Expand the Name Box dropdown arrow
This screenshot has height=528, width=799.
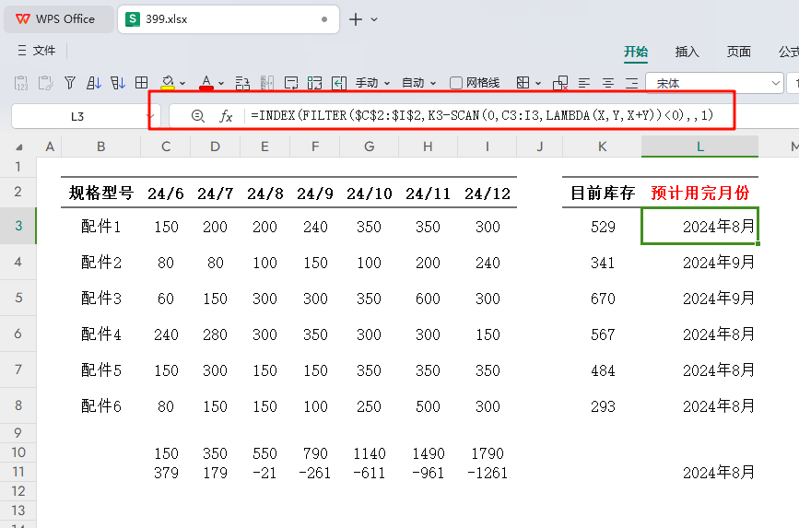coord(150,117)
